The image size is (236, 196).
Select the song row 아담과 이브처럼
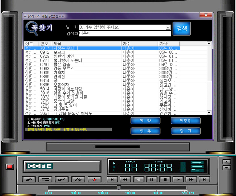point(102,89)
